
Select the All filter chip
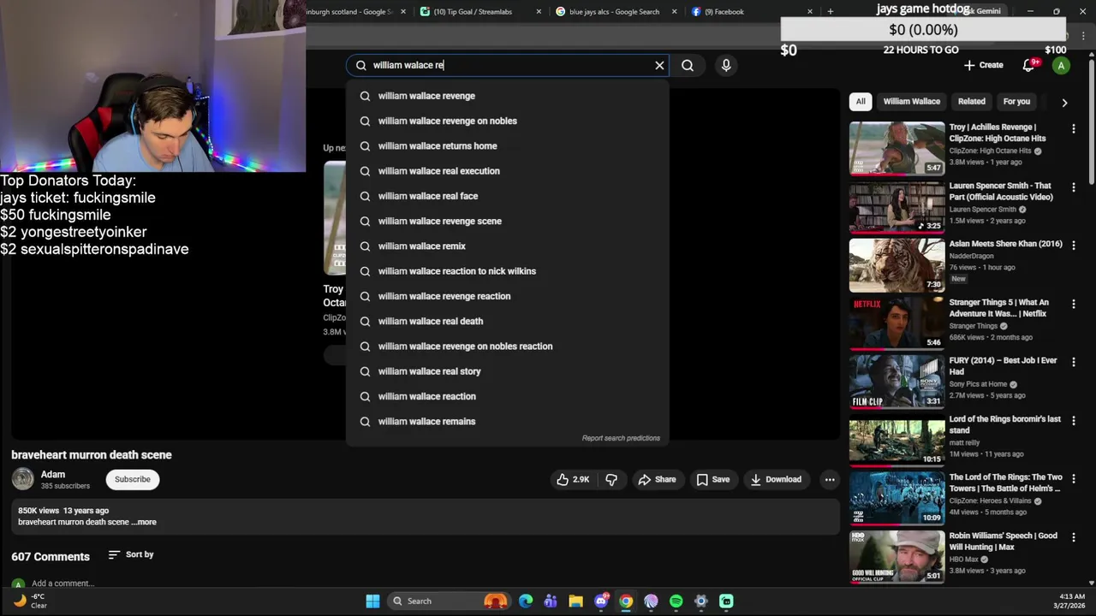pos(861,101)
